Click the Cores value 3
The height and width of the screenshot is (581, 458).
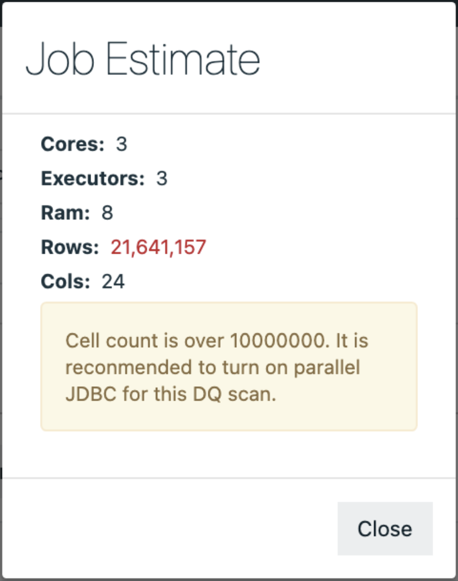(x=122, y=145)
